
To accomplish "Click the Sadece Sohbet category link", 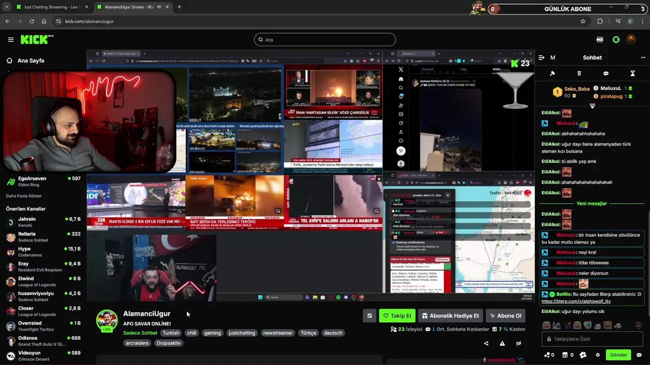I will 140,333.
